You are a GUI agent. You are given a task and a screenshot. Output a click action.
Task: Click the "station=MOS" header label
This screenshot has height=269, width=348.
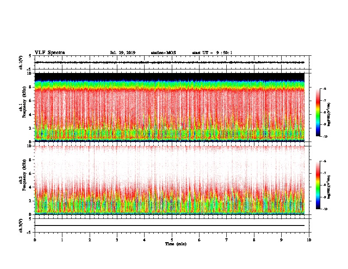[x=163, y=53]
